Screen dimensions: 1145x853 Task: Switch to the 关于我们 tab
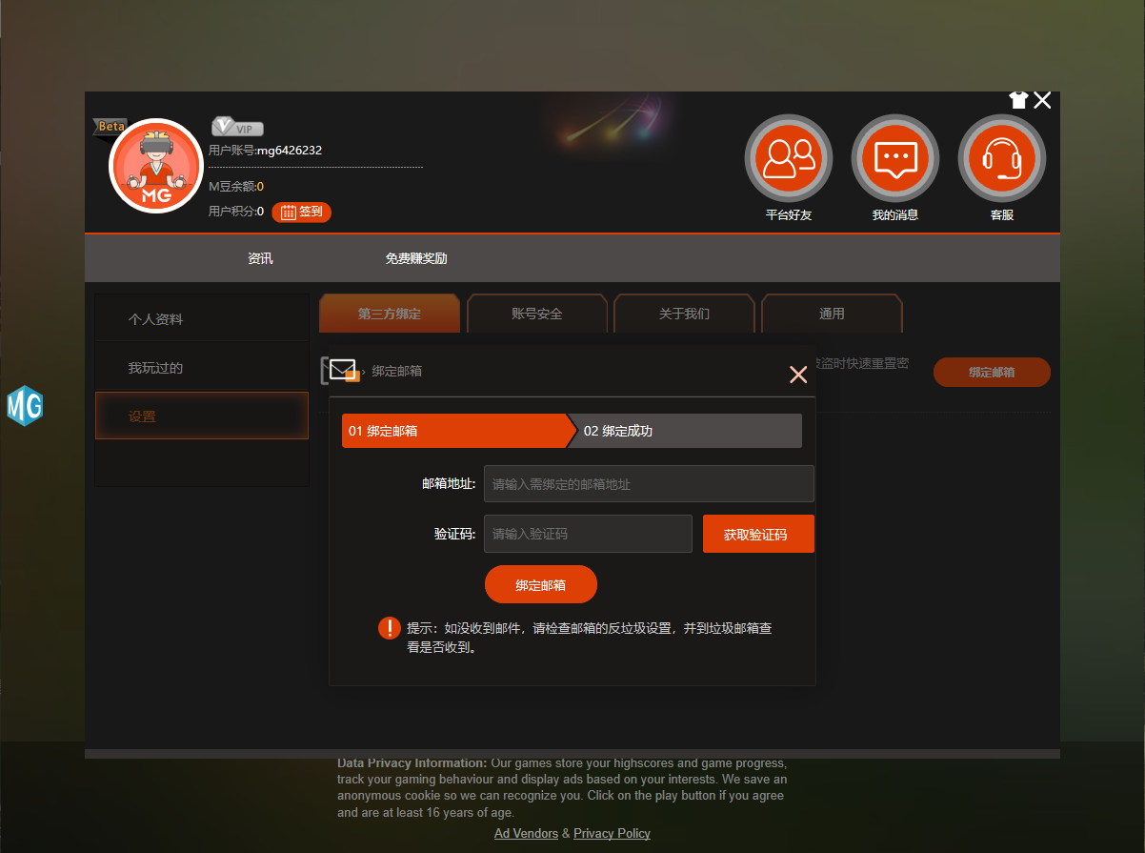pyautogui.click(x=684, y=314)
